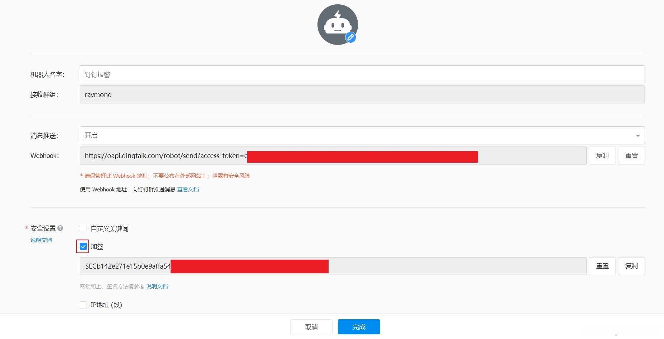Copy the 加签 secret key with 复制
The width and height of the screenshot is (664, 339).
coord(631,266)
